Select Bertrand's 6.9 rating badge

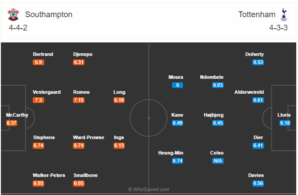point(38,62)
